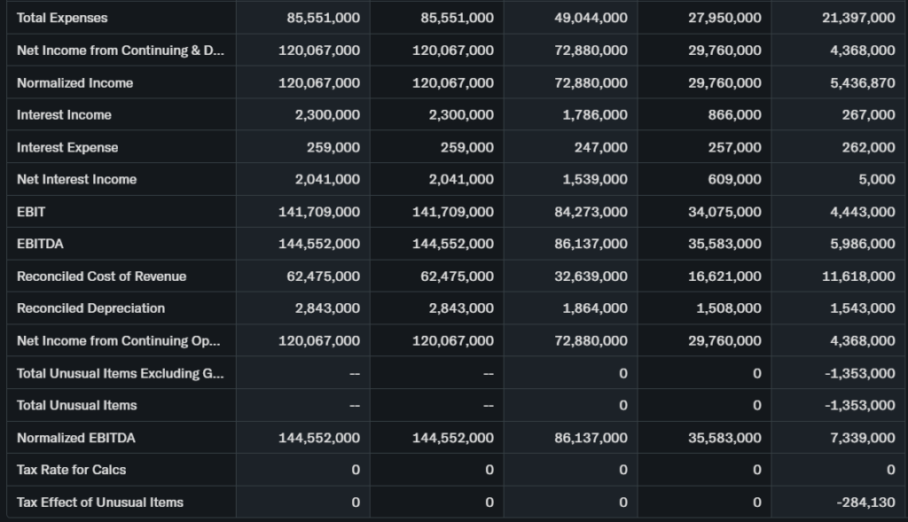Click the 609,000 Net Interest Income cell
908x522 pixels.
click(x=734, y=179)
